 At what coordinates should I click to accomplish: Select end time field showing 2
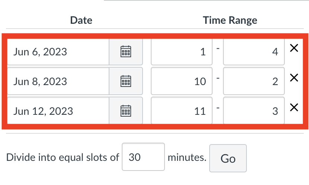click(x=254, y=81)
